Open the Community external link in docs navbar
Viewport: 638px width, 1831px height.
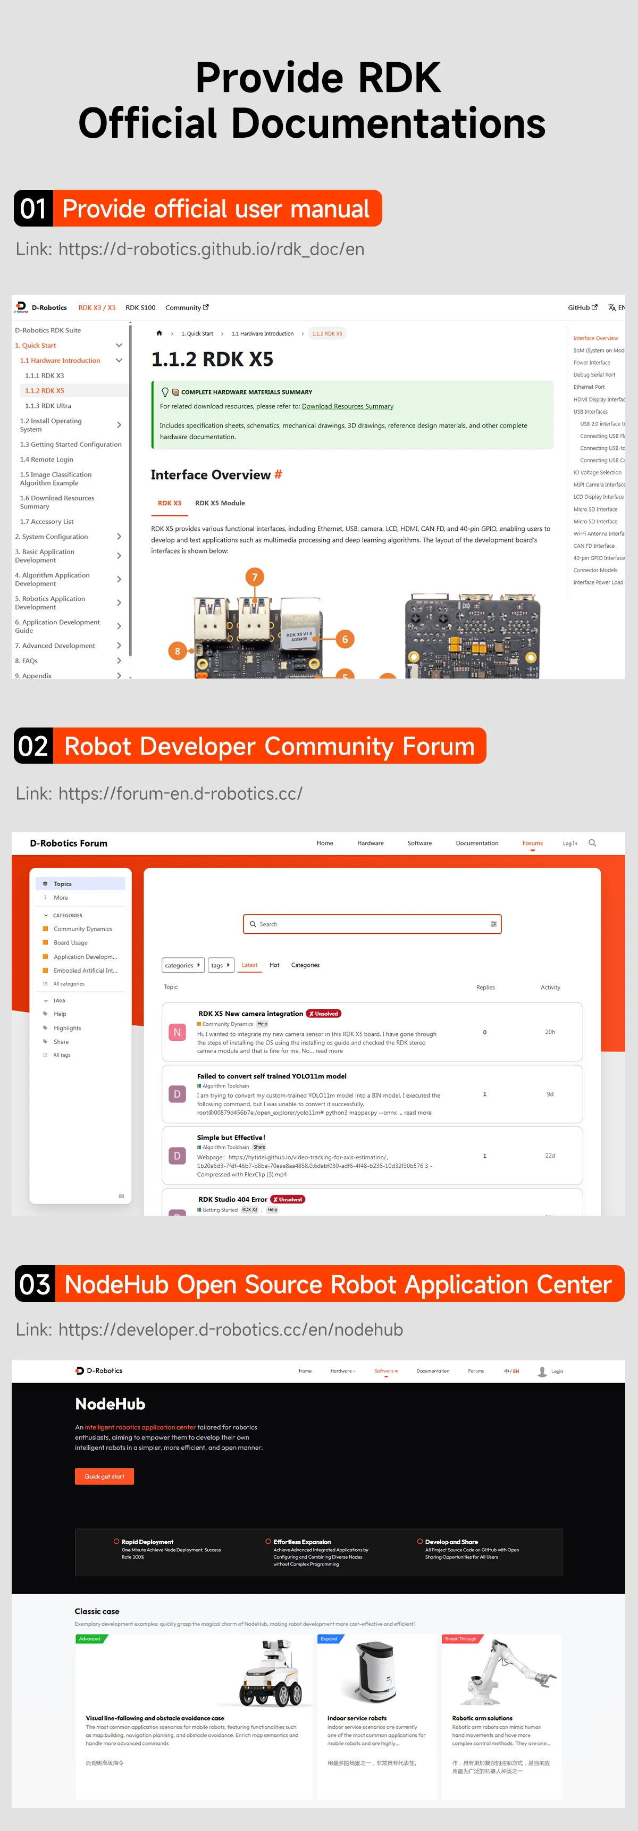(x=187, y=308)
